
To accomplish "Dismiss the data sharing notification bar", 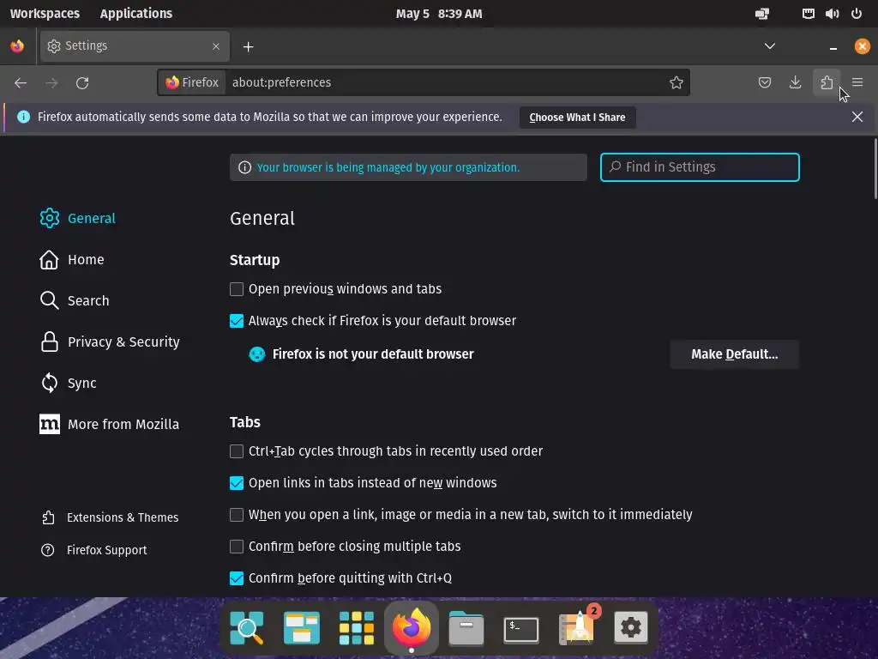I will pyautogui.click(x=857, y=117).
